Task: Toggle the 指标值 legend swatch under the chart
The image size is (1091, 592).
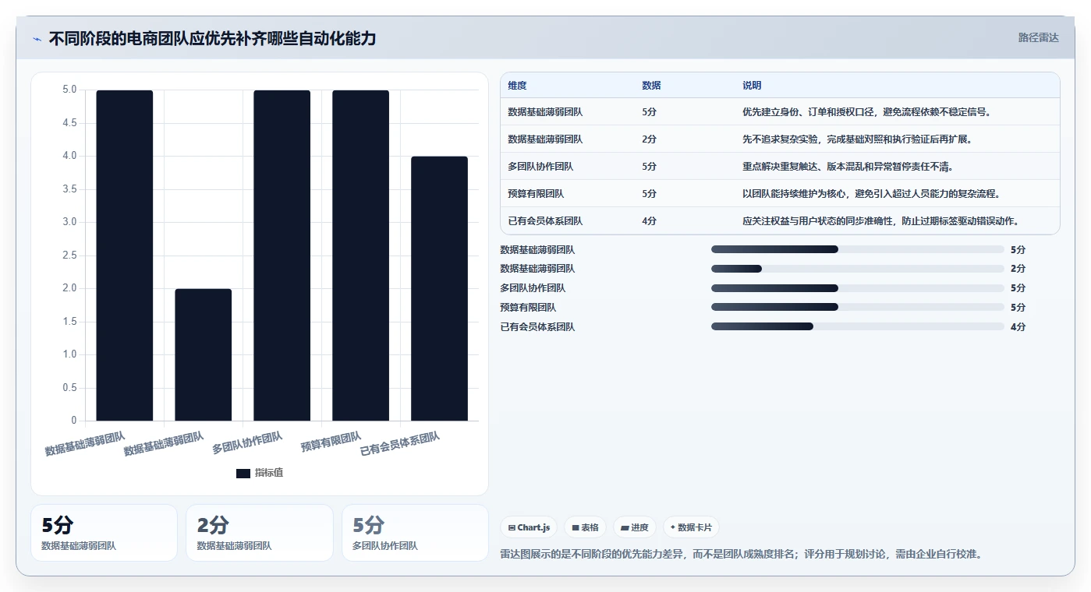Action: pos(243,473)
